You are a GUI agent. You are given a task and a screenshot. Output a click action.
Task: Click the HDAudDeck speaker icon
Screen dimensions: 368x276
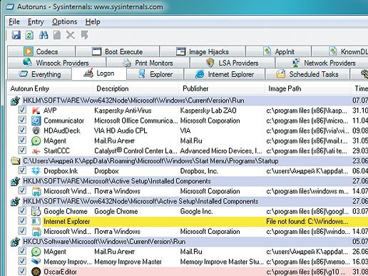pos(36,131)
